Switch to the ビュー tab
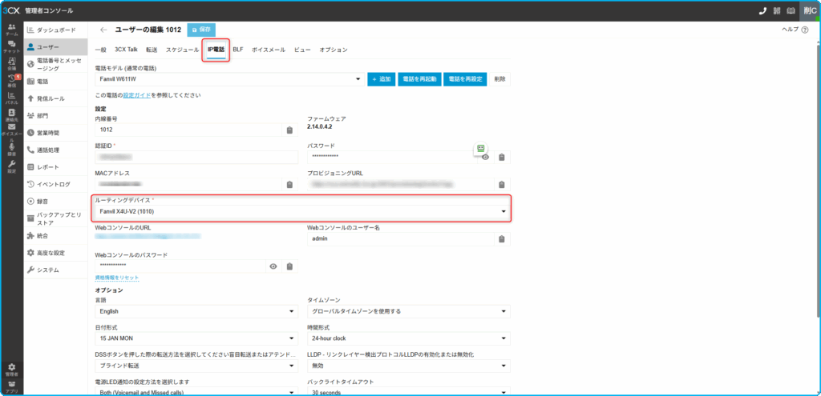The height and width of the screenshot is (396, 821). click(302, 50)
